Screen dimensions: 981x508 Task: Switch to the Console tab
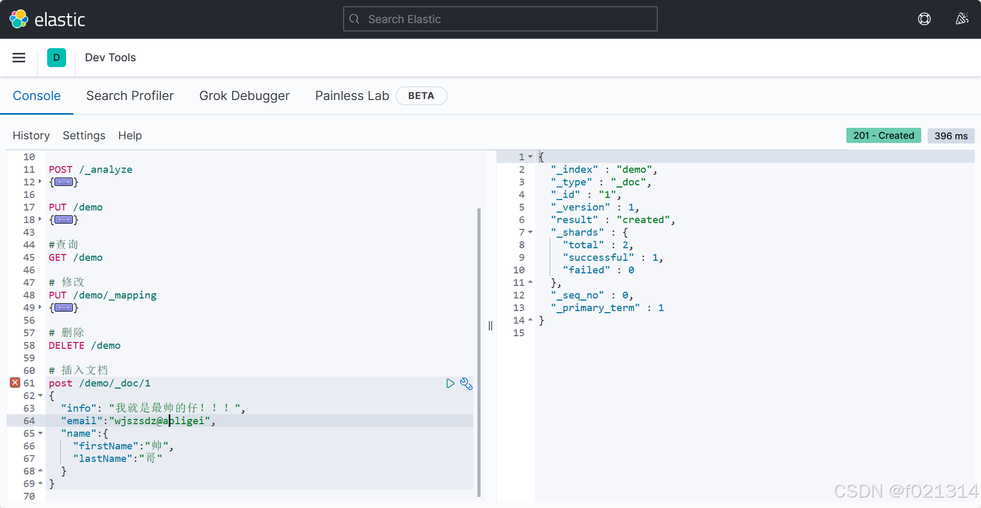click(x=37, y=96)
